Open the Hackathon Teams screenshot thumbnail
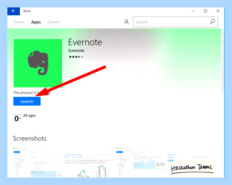 click(x=167, y=162)
